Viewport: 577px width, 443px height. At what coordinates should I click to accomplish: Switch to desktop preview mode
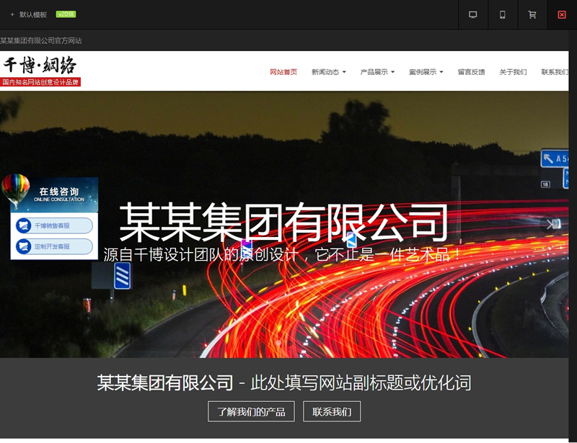(x=473, y=14)
